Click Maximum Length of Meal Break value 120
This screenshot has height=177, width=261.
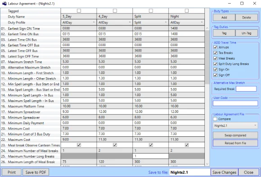click(115, 162)
